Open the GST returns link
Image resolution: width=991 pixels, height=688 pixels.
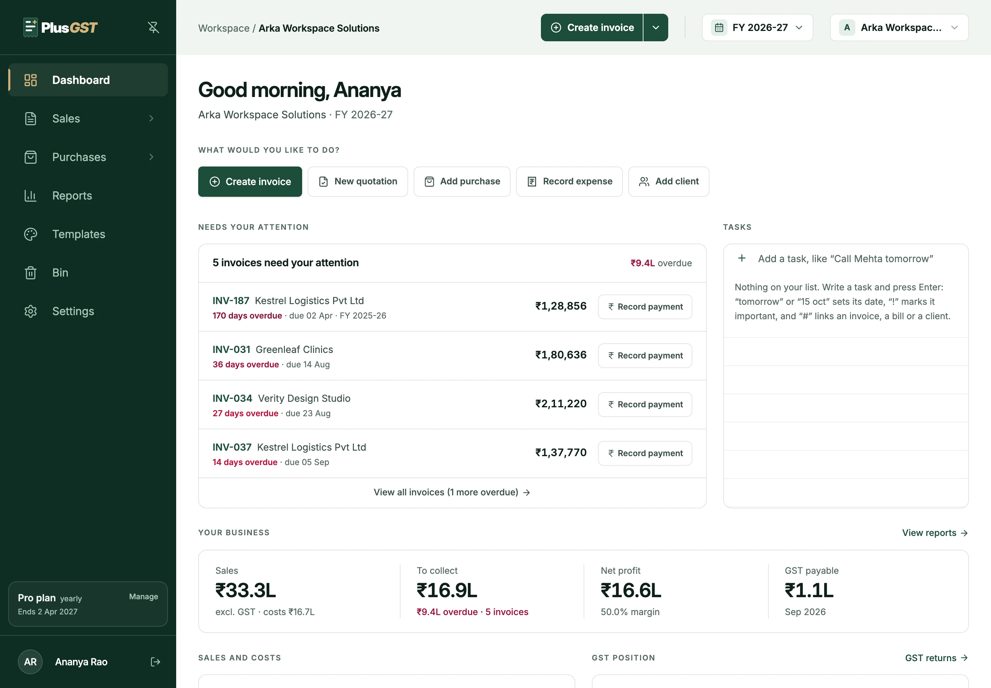(x=936, y=658)
